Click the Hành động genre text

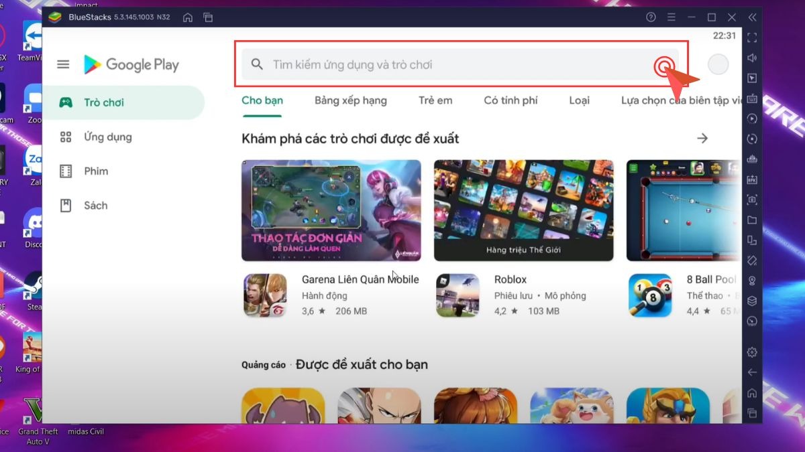325,295
